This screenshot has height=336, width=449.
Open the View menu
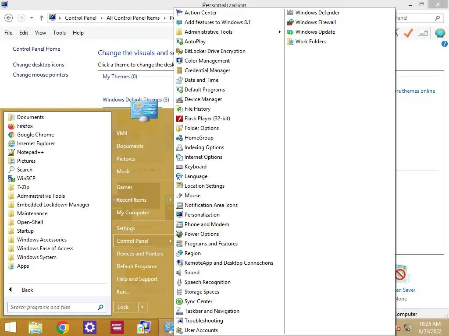(40, 33)
